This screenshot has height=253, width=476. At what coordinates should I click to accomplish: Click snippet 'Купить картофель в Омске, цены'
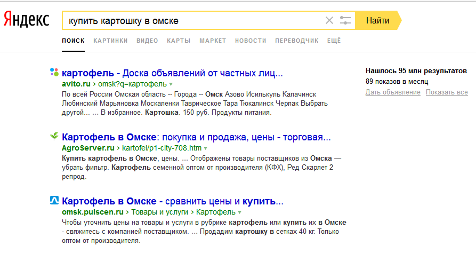click(x=120, y=159)
